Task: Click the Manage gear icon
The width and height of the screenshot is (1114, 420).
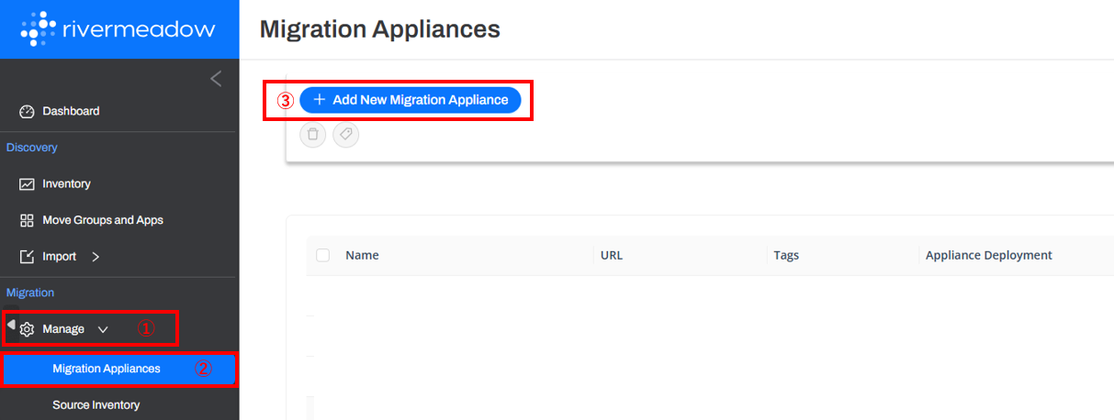Action: point(28,329)
